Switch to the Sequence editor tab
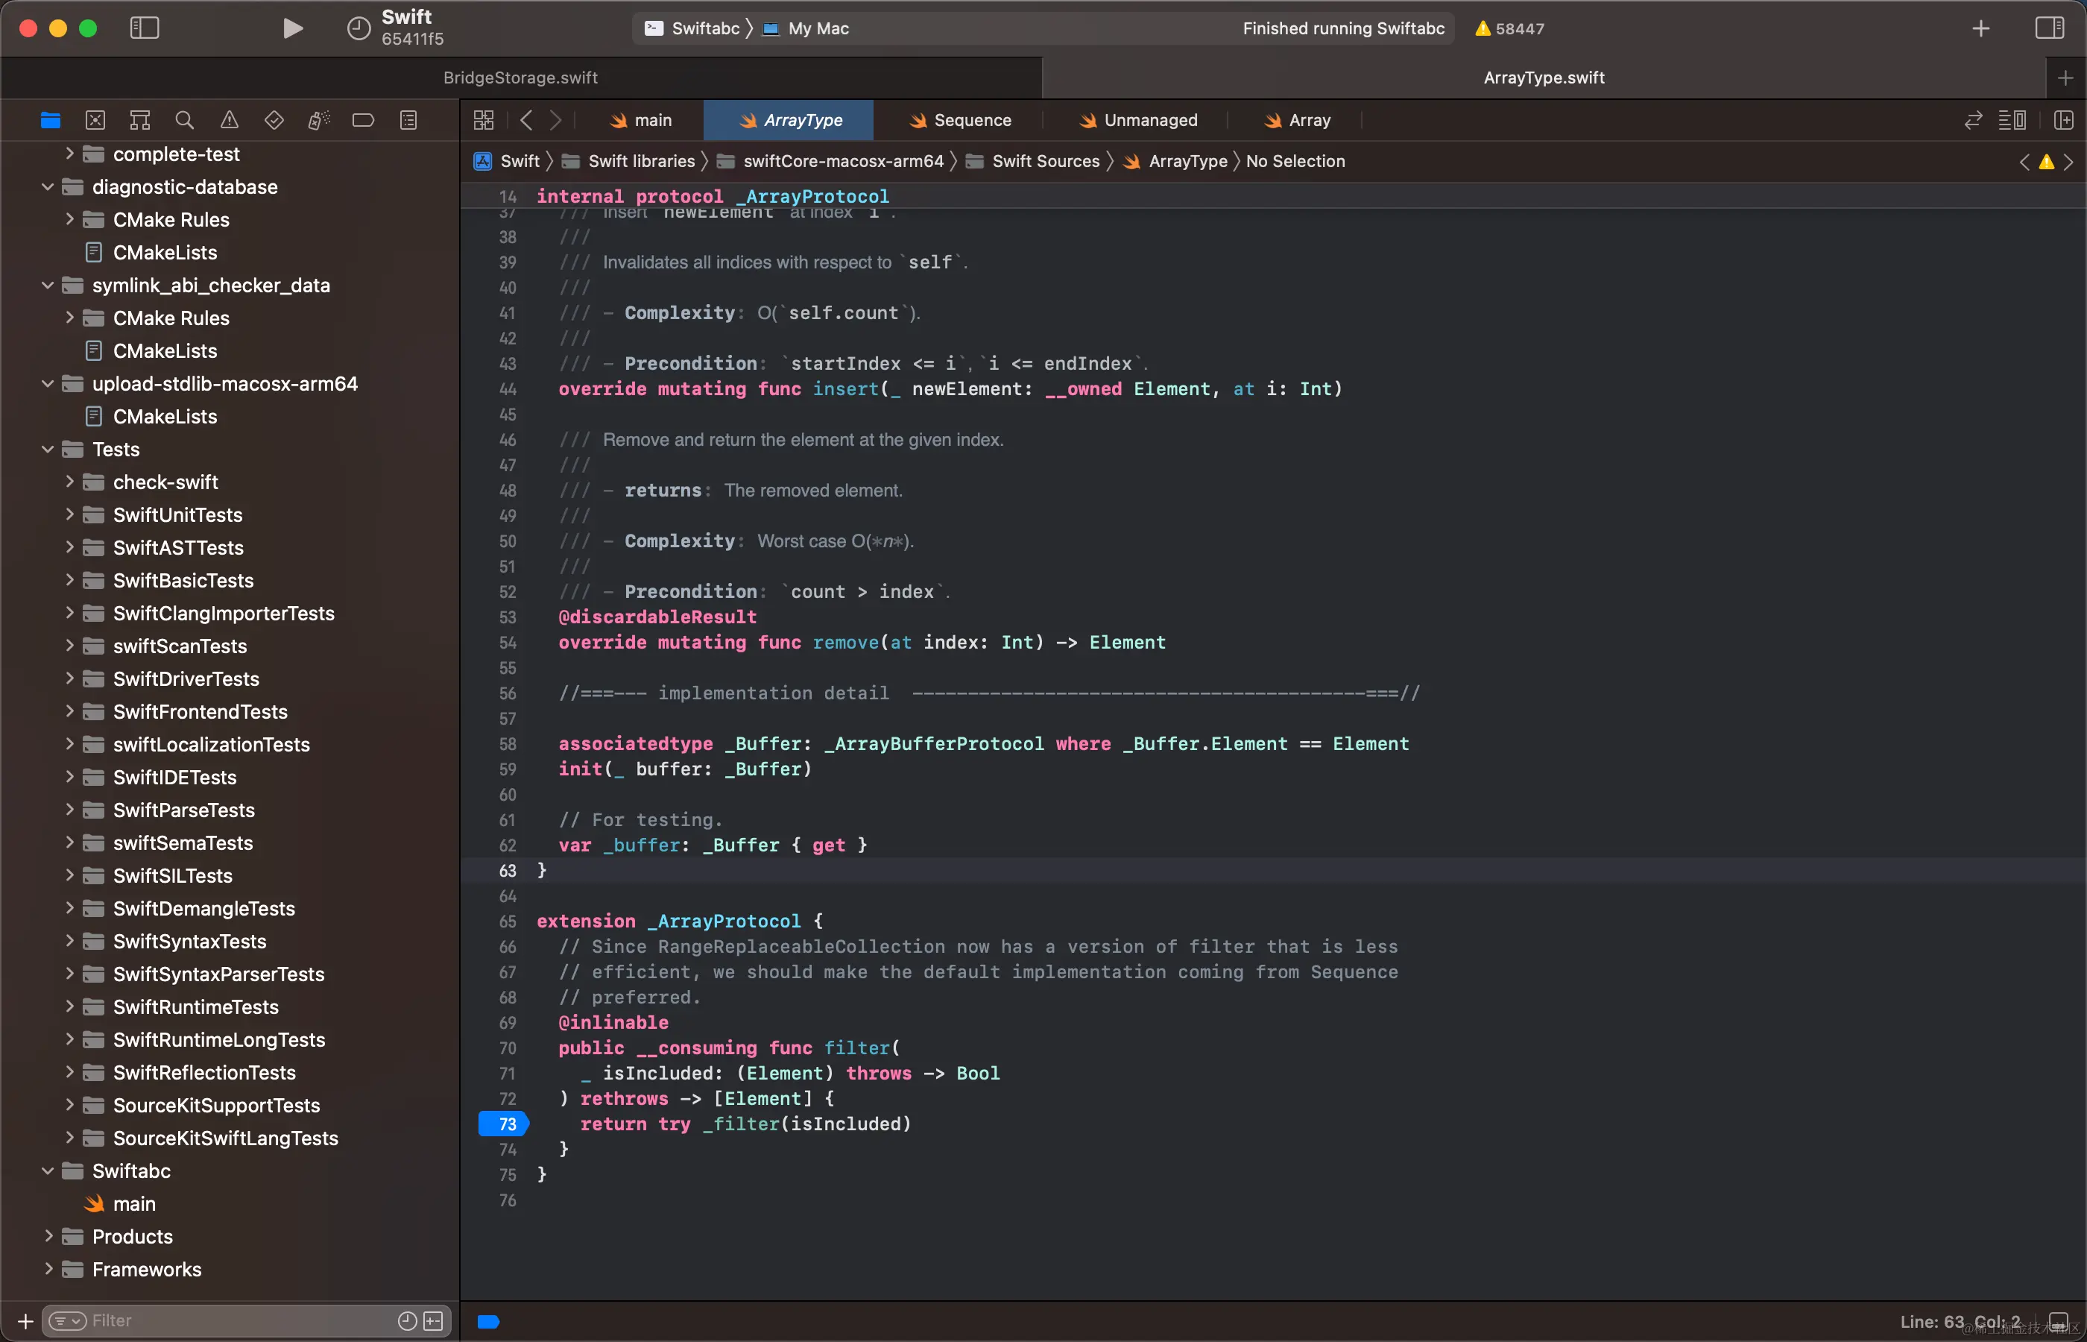 pos(960,120)
